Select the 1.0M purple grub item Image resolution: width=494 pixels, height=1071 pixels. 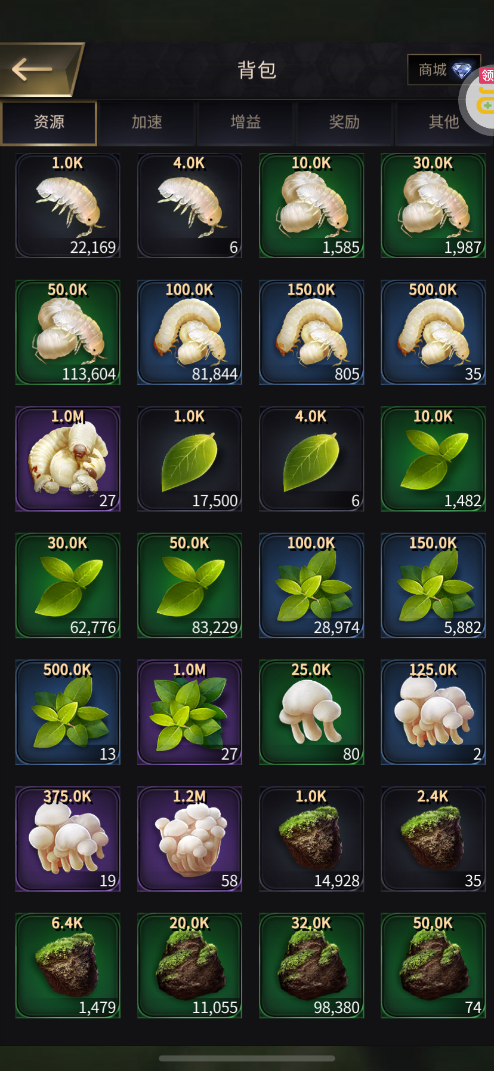point(67,459)
